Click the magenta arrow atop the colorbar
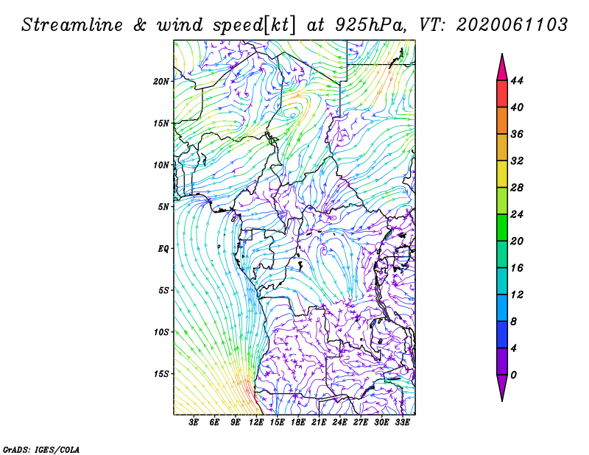Viewport: 589px width, 455px height. pyautogui.click(x=502, y=68)
